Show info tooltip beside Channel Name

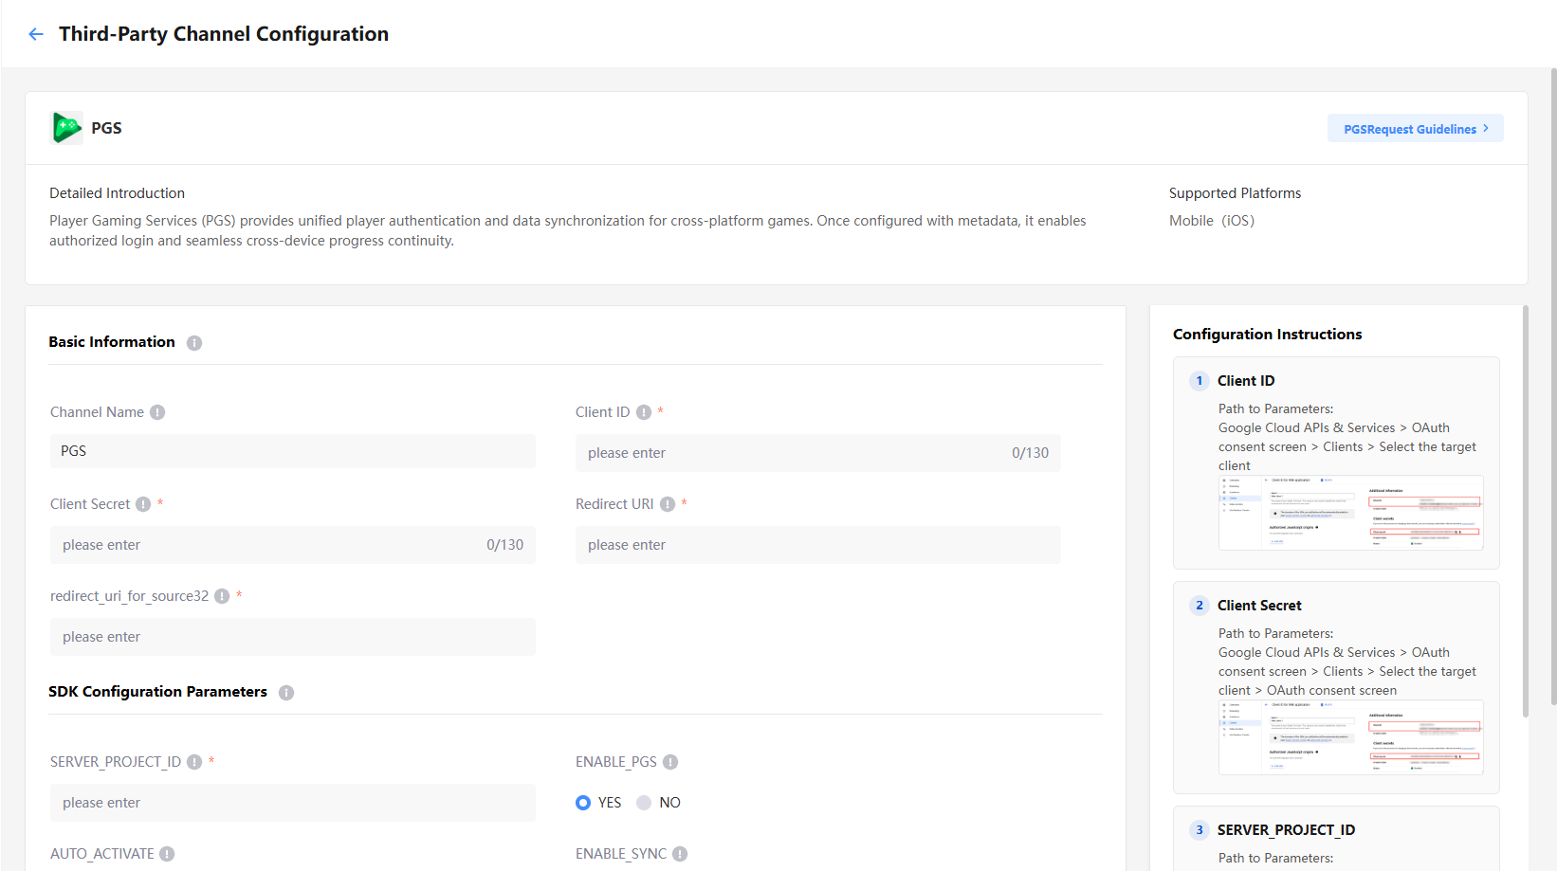click(x=157, y=412)
